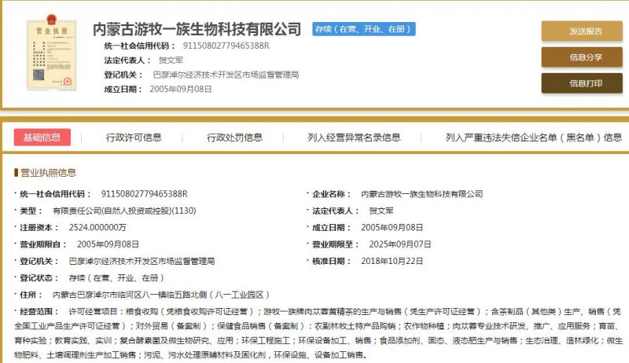Click the registered capital 2524.000000万
The image size is (629, 363).
[x=97, y=228]
